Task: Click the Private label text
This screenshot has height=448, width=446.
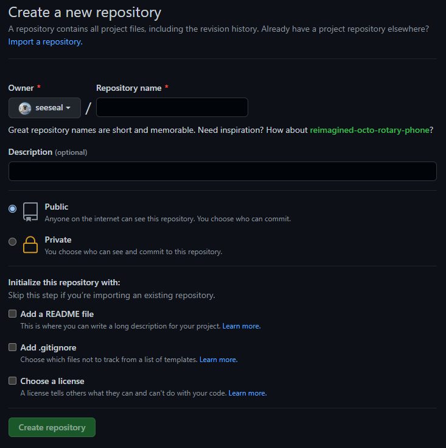Action: pyautogui.click(x=58, y=240)
